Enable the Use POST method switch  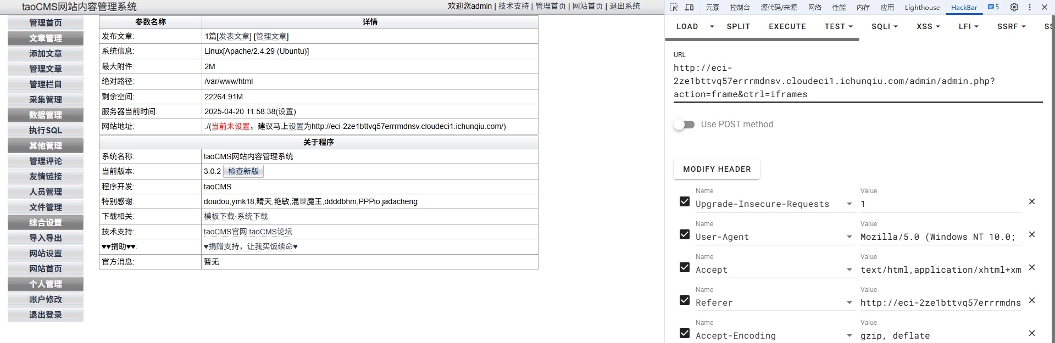tap(684, 125)
